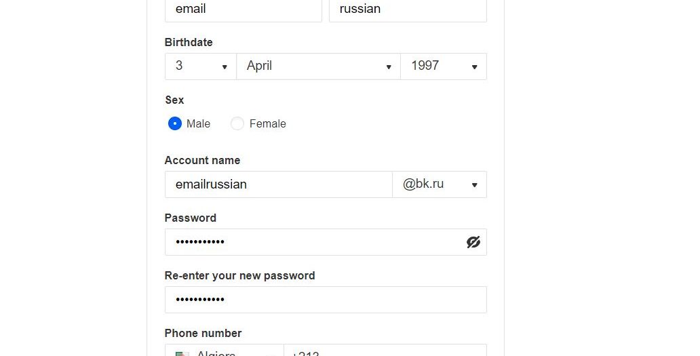Click the arrow icon next to @bk.ru
This screenshot has width=700, height=356.
tap(475, 185)
